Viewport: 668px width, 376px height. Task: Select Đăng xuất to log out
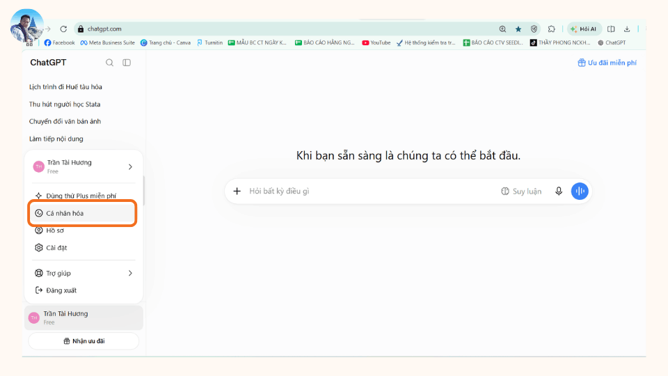click(x=61, y=290)
